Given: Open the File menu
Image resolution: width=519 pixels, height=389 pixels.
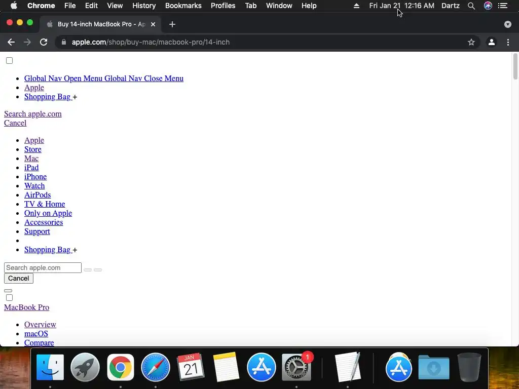Looking at the screenshot, I should point(70,6).
